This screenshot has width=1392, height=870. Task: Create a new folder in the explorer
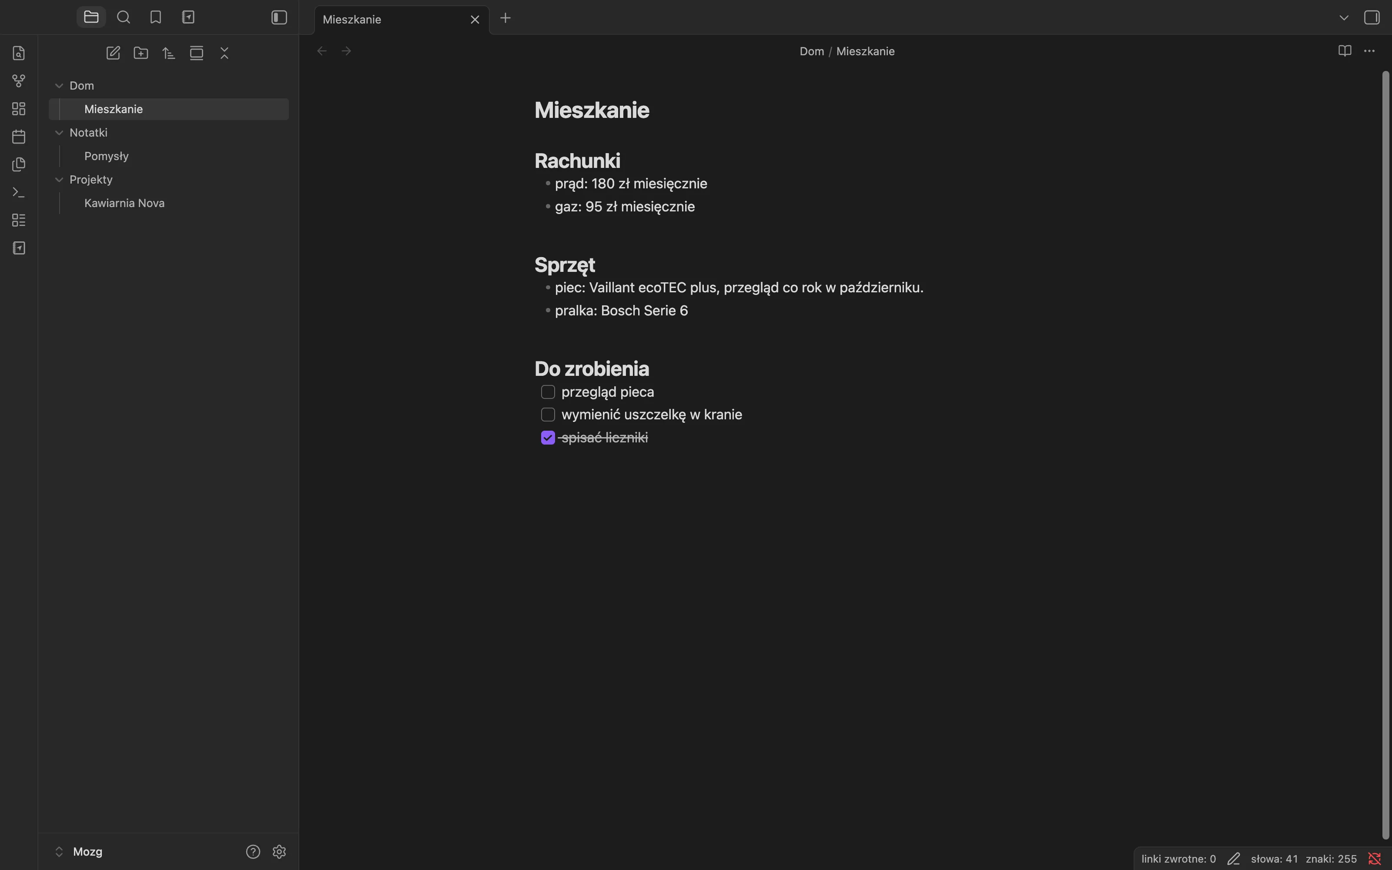tap(141, 54)
